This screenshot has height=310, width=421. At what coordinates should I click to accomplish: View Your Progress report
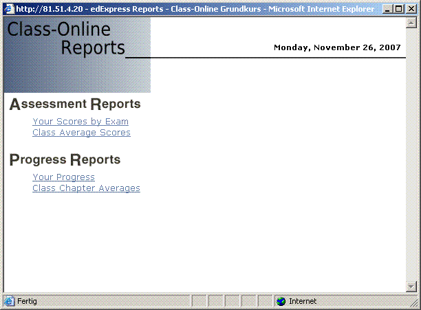coord(63,177)
